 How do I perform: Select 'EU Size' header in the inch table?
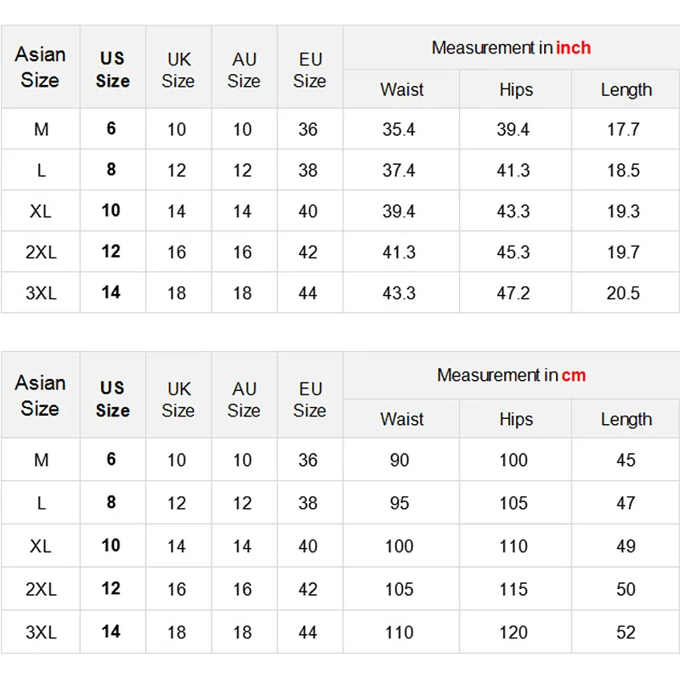point(309,71)
